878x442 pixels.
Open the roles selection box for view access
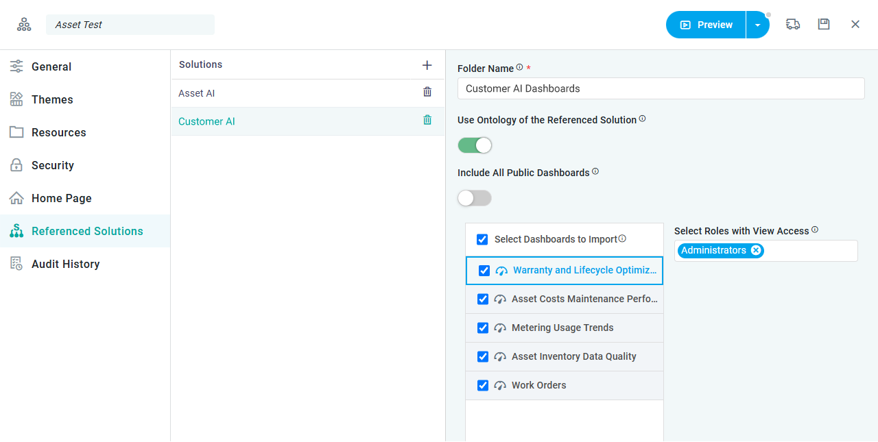[x=809, y=251]
